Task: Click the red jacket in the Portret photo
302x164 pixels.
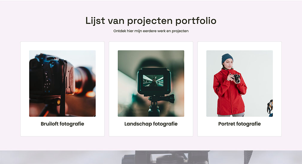Action: [x=229, y=92]
